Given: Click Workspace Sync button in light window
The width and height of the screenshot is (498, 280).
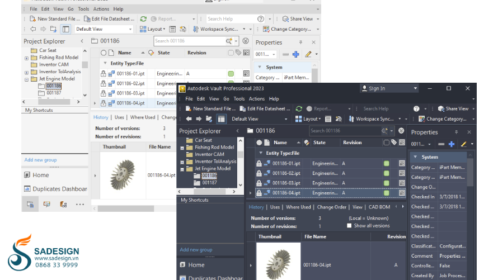Looking at the screenshot, I should (x=215, y=29).
